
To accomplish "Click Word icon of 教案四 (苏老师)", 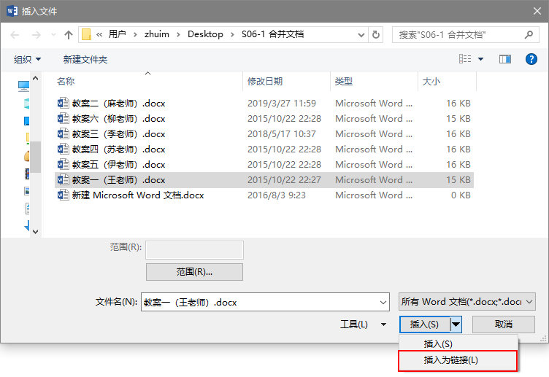I will [63, 149].
